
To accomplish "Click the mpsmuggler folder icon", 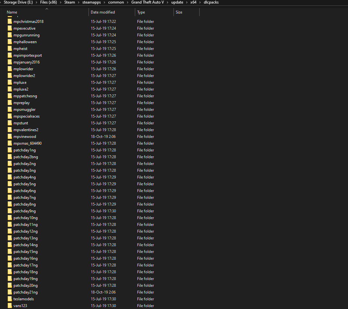I will tap(10, 110).
